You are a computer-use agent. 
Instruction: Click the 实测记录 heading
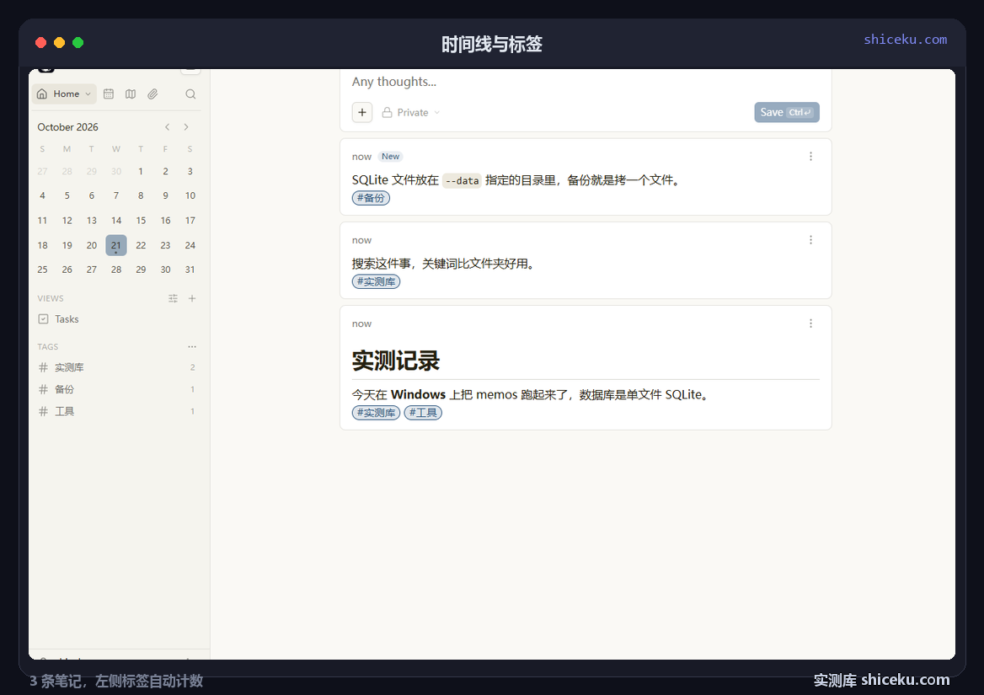point(396,361)
